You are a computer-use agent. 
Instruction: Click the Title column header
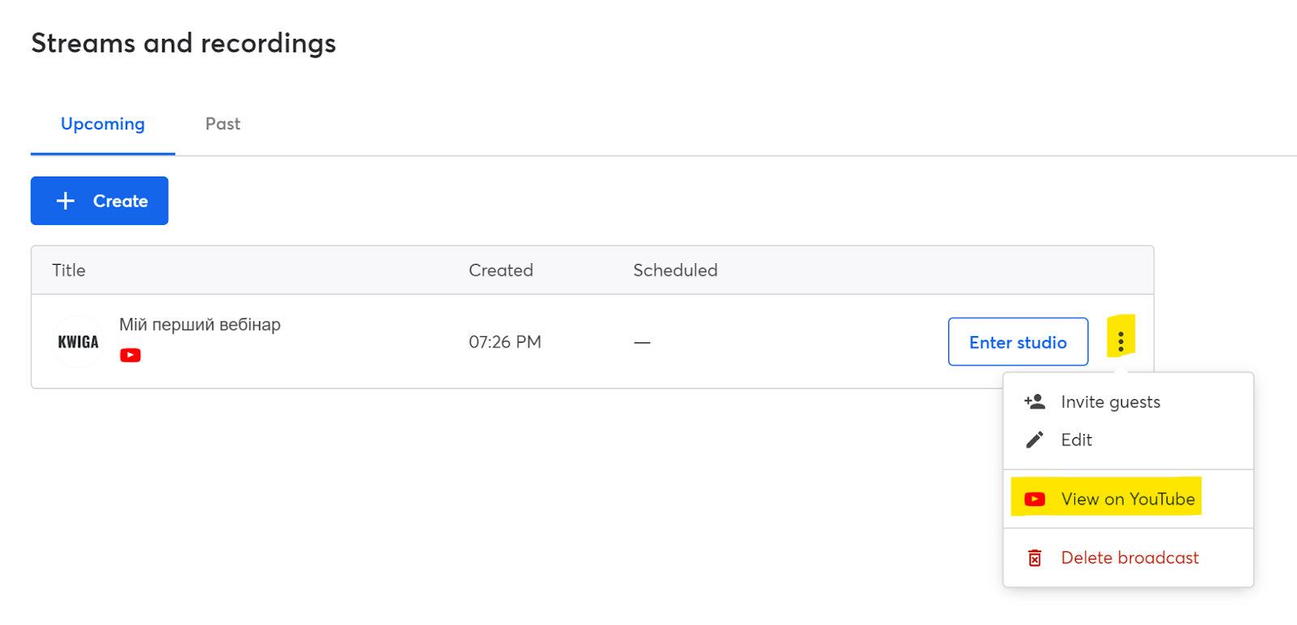click(69, 270)
